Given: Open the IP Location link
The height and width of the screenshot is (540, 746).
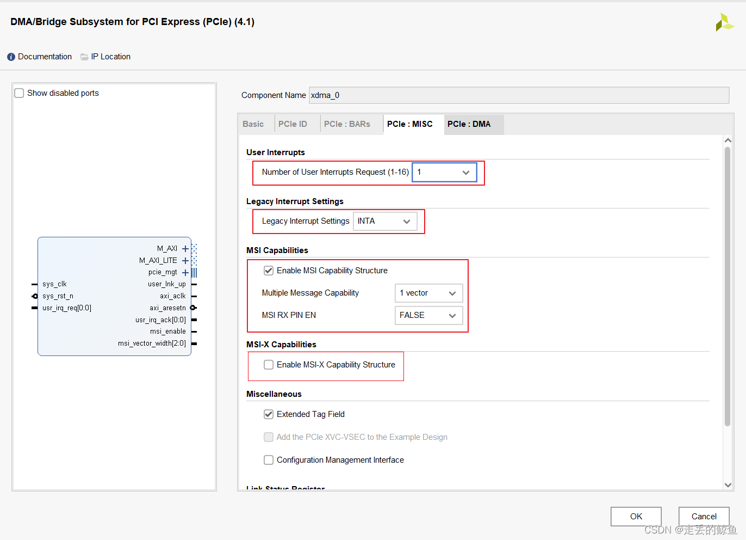Looking at the screenshot, I should click(111, 57).
